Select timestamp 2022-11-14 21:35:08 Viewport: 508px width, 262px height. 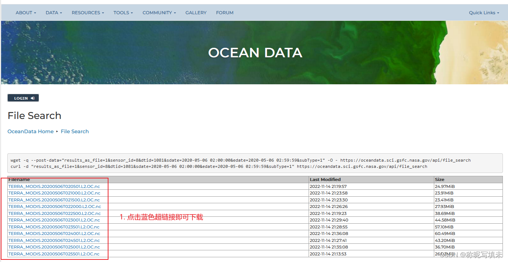(x=329, y=247)
